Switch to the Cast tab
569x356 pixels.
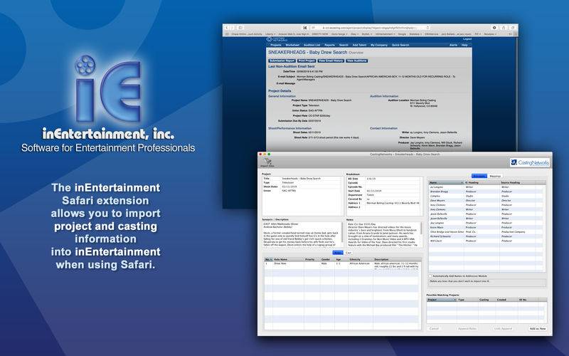tap(349, 253)
